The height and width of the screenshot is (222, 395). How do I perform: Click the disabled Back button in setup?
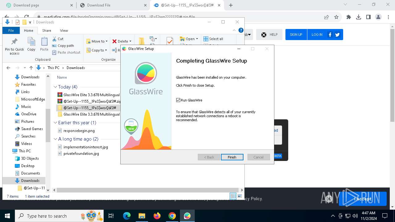tap(209, 157)
